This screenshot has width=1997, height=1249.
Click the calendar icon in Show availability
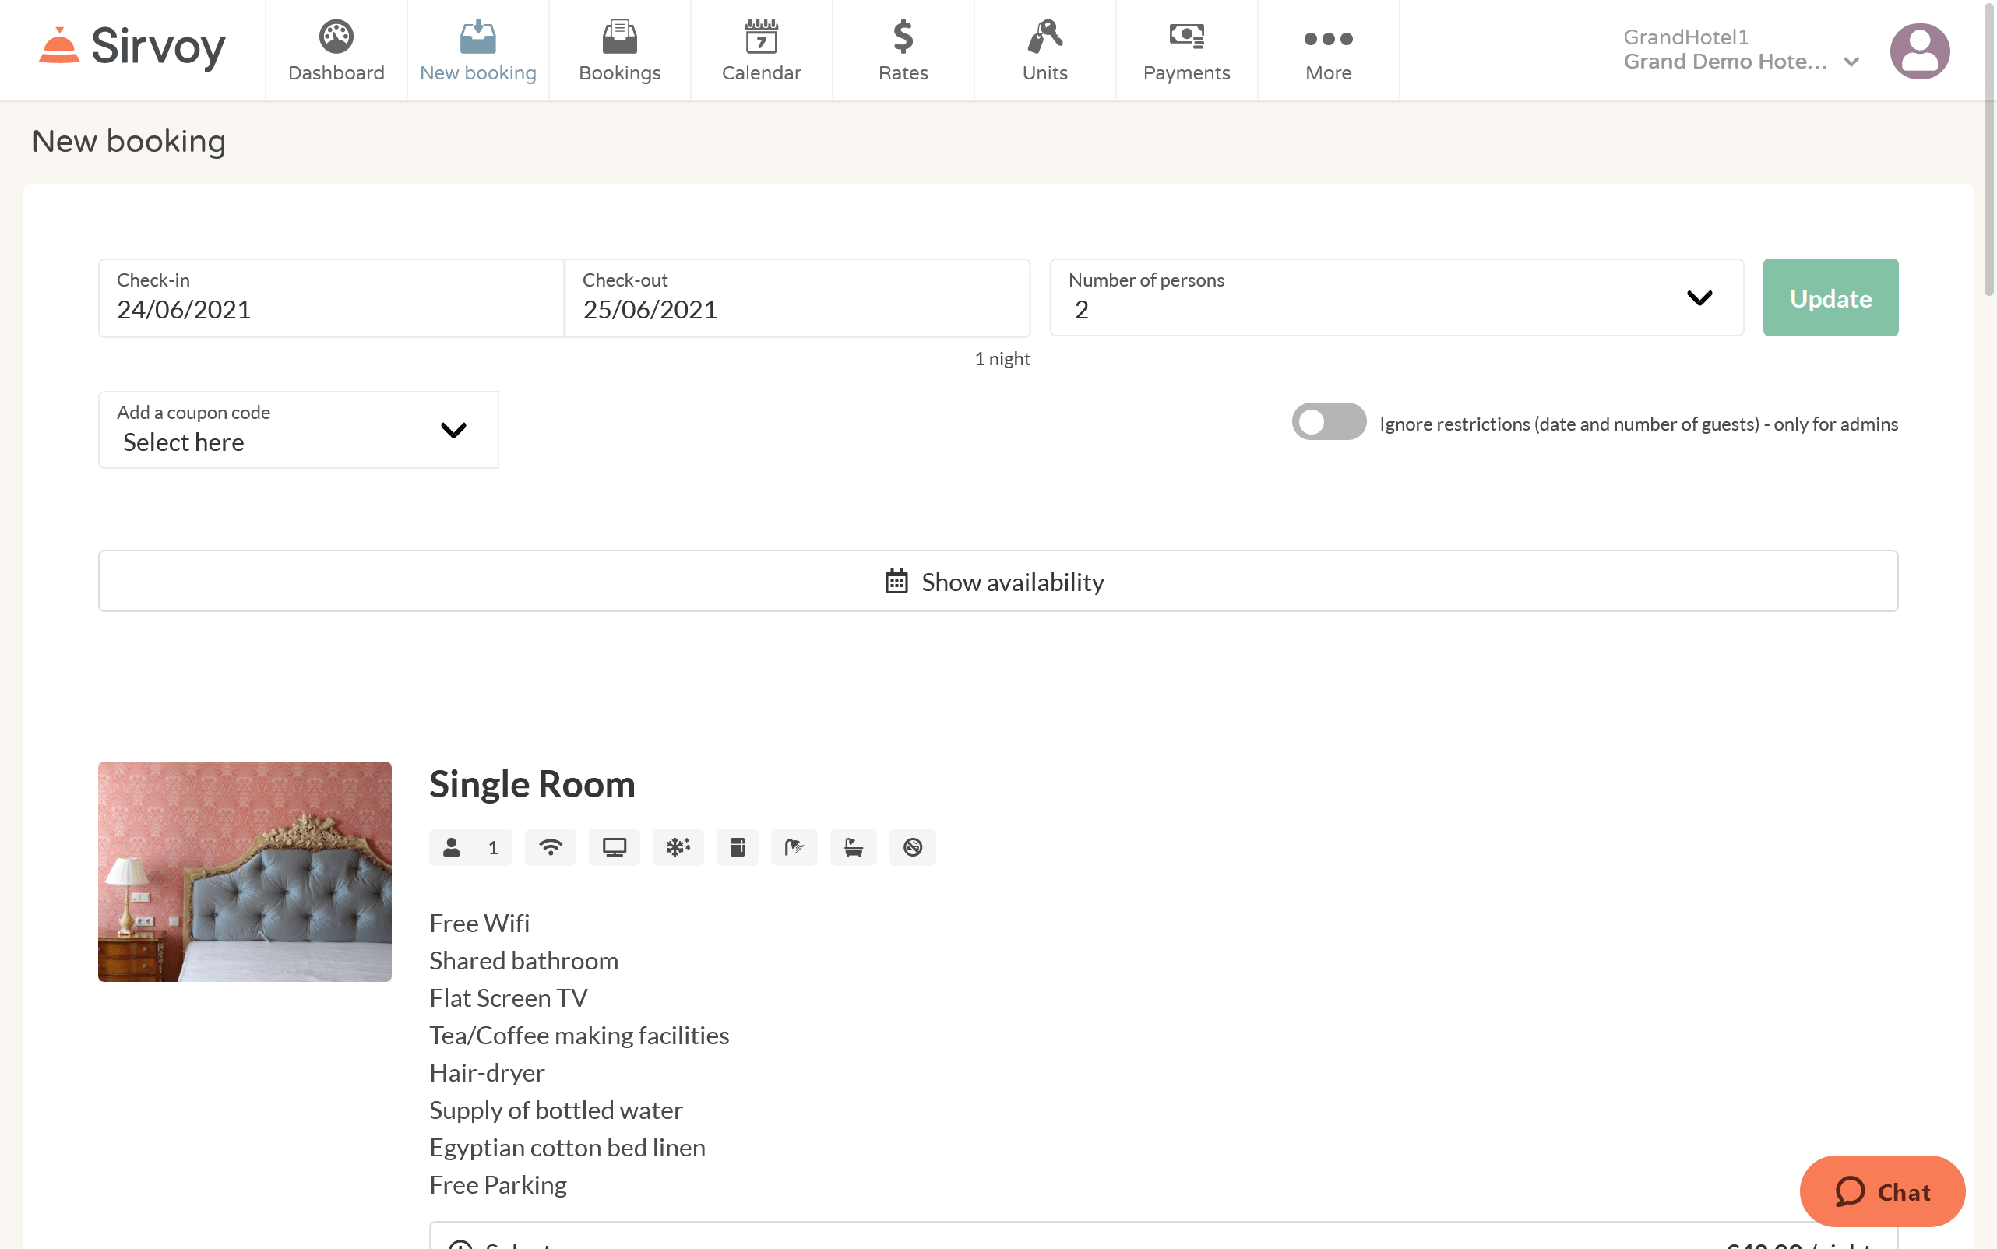(896, 581)
